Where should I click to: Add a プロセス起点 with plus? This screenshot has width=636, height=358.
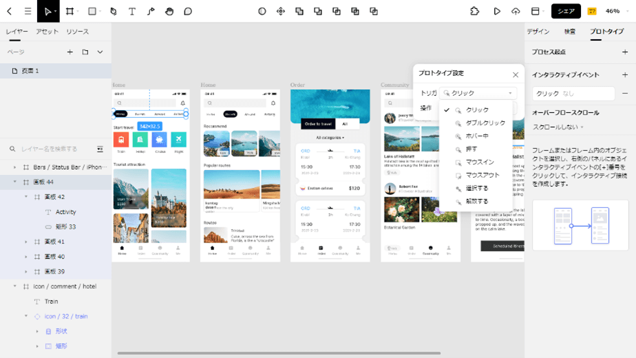[x=625, y=52]
